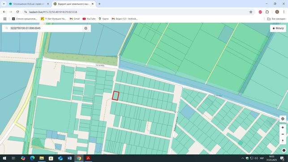Viewport: 288px width, 162px height.
Task: Open a new browser tab
Action: tap(99, 4)
